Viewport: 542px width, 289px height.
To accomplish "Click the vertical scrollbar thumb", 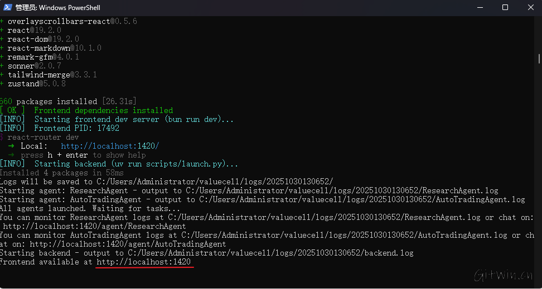I will point(539,58).
